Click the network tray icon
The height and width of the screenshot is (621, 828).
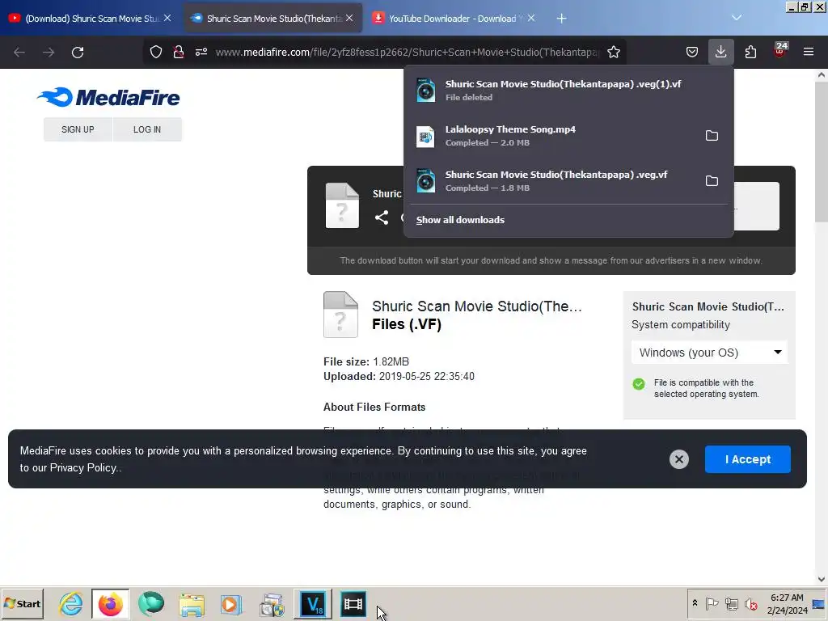(731, 603)
